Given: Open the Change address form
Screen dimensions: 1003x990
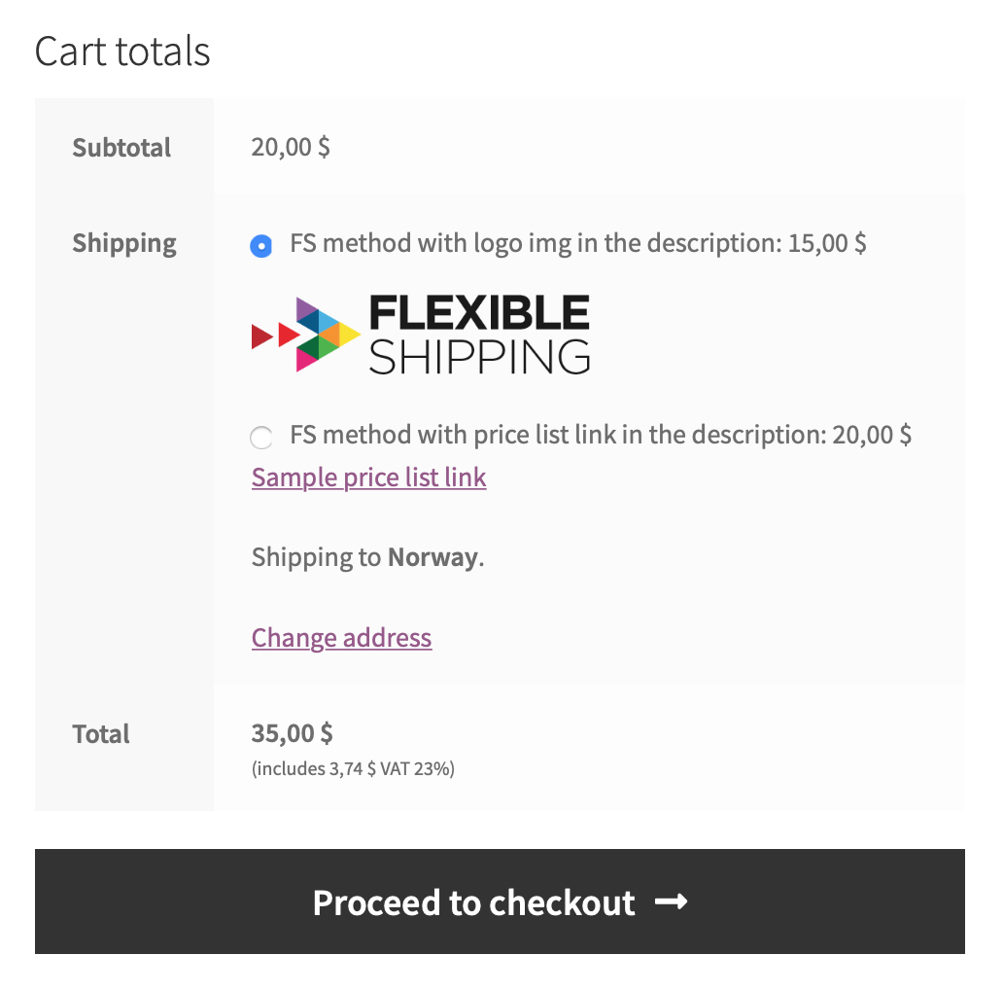Looking at the screenshot, I should [341, 637].
